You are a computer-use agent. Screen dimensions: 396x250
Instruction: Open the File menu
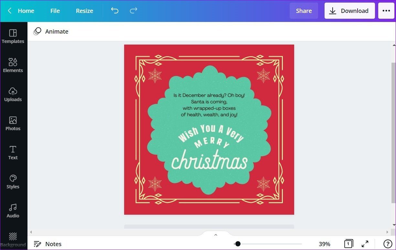(55, 11)
